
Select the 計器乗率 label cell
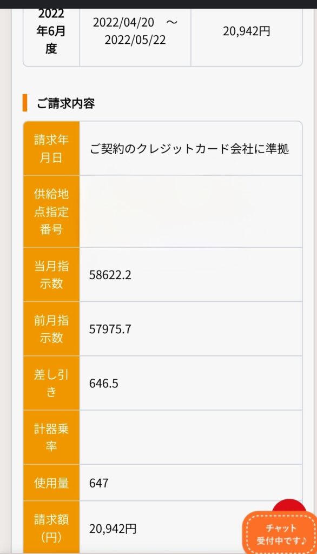click(51, 437)
